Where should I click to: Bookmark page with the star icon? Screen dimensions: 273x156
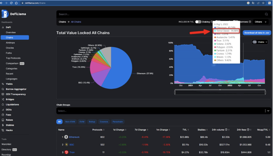263,3
